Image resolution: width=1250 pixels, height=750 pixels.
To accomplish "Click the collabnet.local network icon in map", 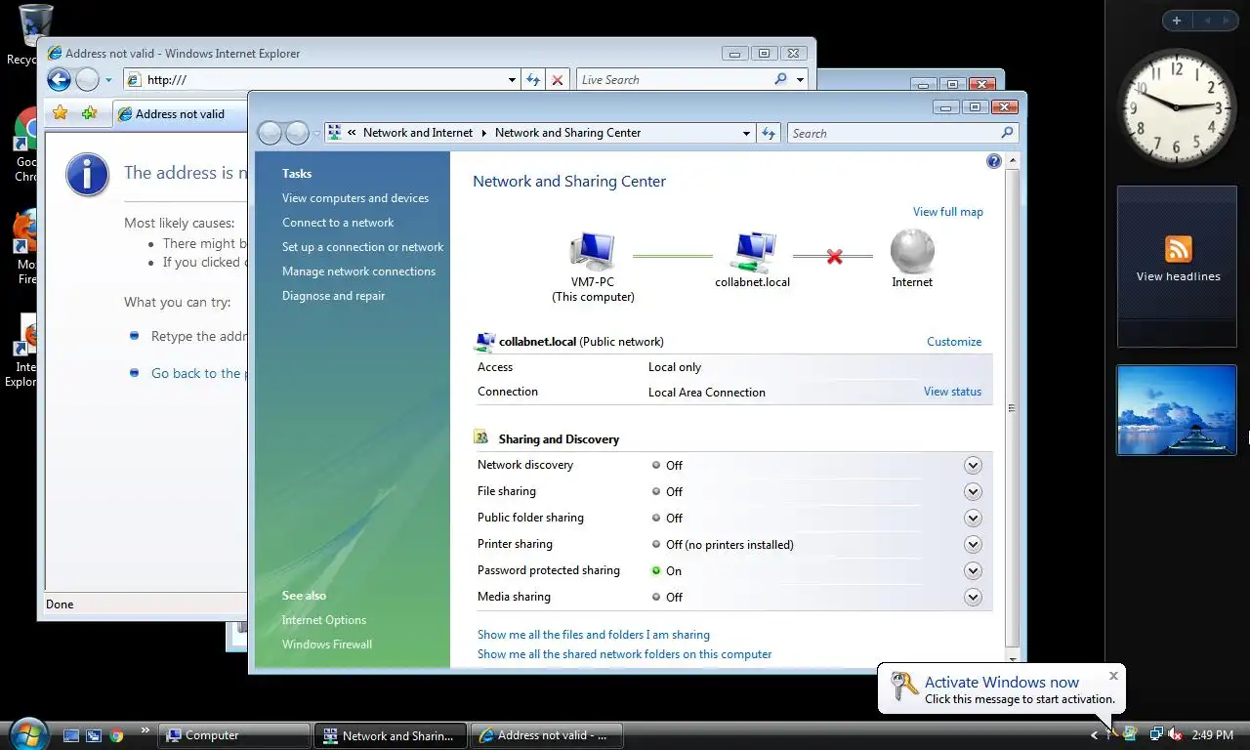I will tap(753, 251).
